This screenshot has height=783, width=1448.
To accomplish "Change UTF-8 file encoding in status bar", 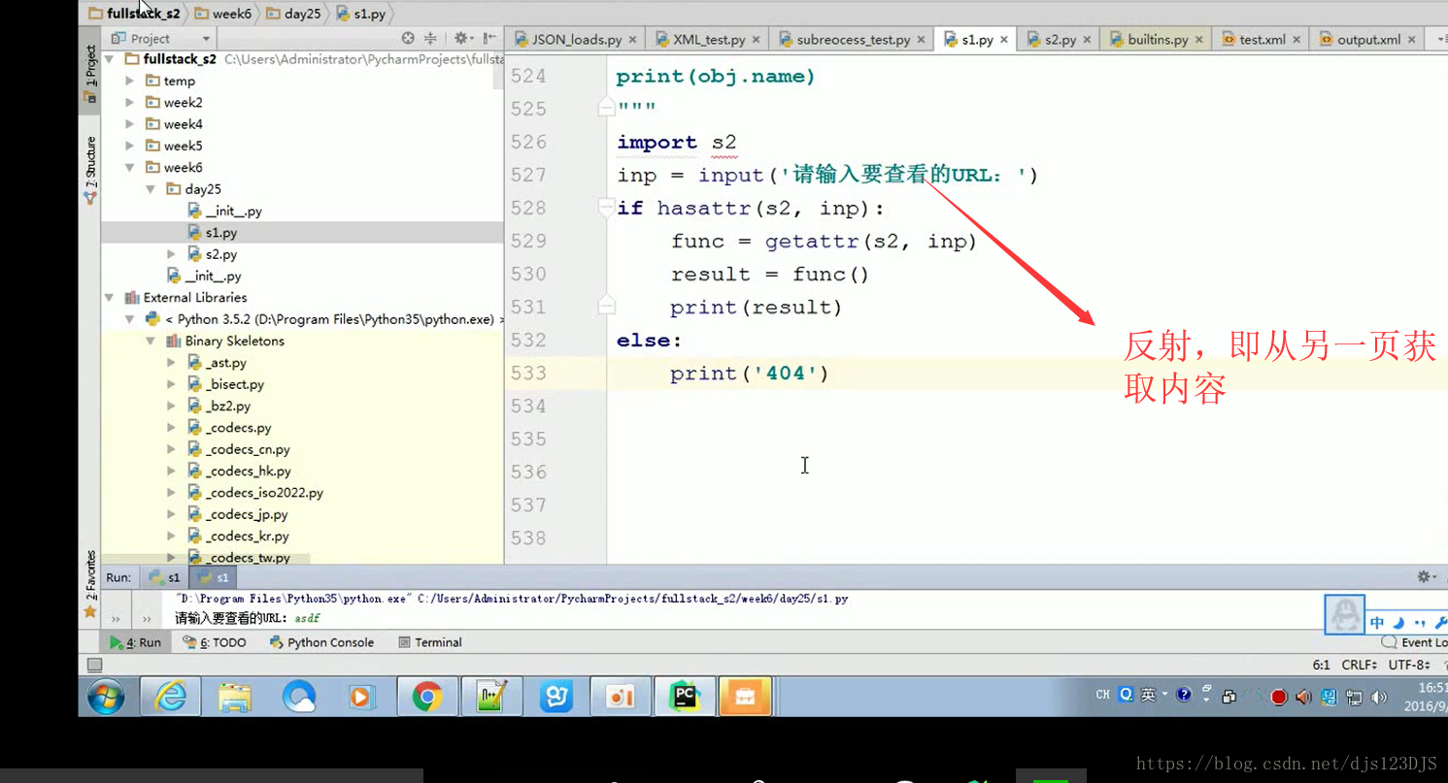I will 1409,665.
